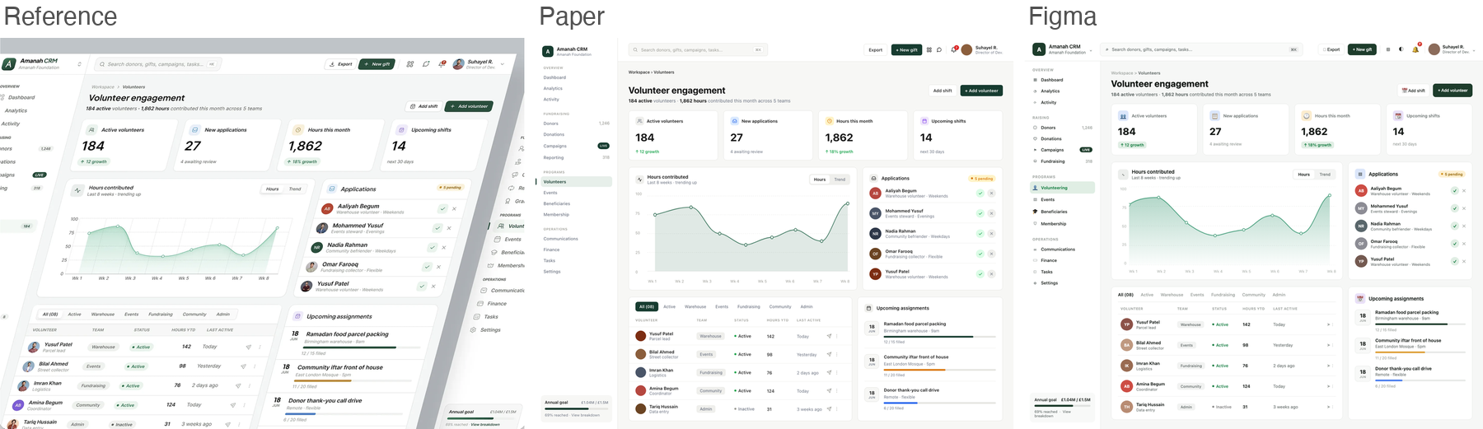Select the Community tab in Figma panel
The height and width of the screenshot is (429, 1483).
click(1254, 295)
